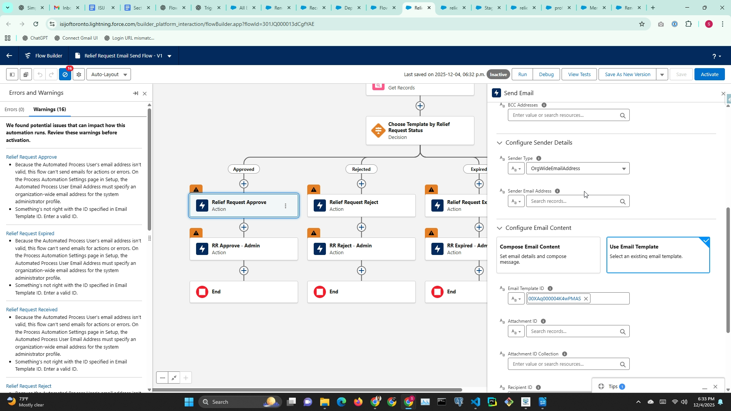The width and height of the screenshot is (731, 411).
Task: Open the Relief Request Approve action menu
Action: pyautogui.click(x=286, y=206)
